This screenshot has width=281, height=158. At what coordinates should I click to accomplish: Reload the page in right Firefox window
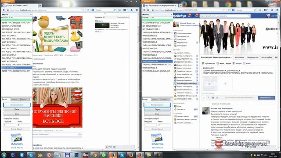[229, 10]
